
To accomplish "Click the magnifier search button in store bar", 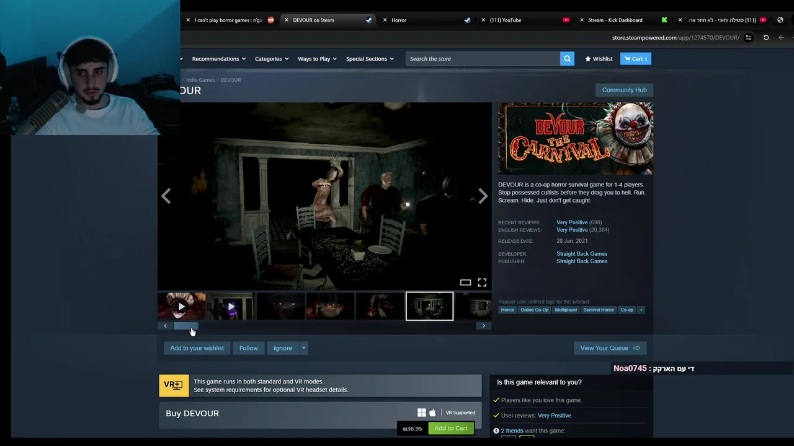I will click(x=567, y=58).
